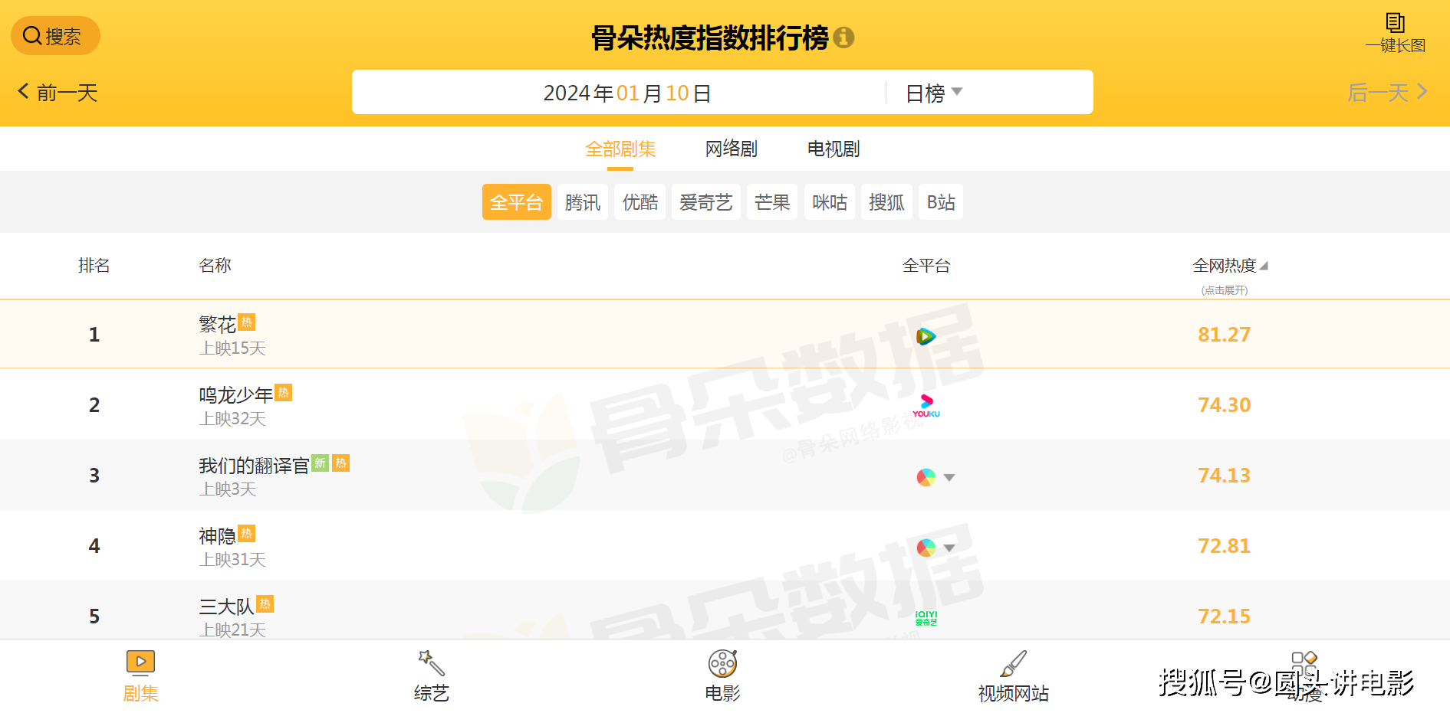Choose the 腾讯 platform filter
Image resolution: width=1450 pixels, height=713 pixels.
click(x=583, y=202)
